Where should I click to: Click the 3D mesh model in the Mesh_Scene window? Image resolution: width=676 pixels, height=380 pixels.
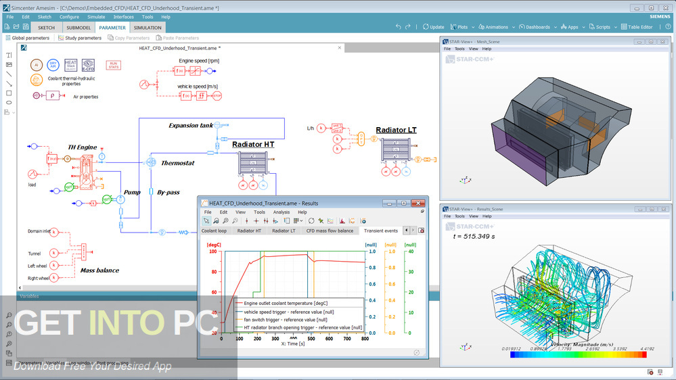560,131
